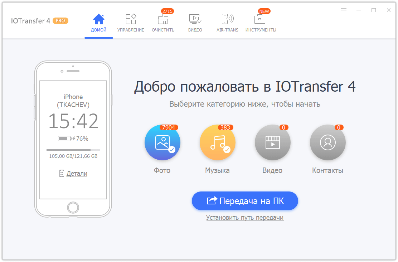Screen dimensions: 398x262
Task: Click the device icon beside Детали
Action: 62,173
